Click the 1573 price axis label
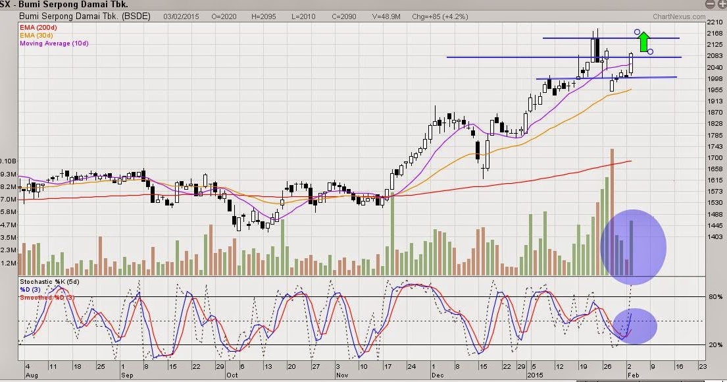 715,191
